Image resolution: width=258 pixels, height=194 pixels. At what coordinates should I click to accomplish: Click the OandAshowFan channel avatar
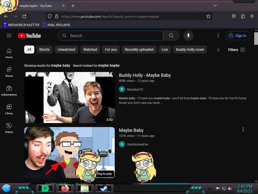click(x=122, y=144)
